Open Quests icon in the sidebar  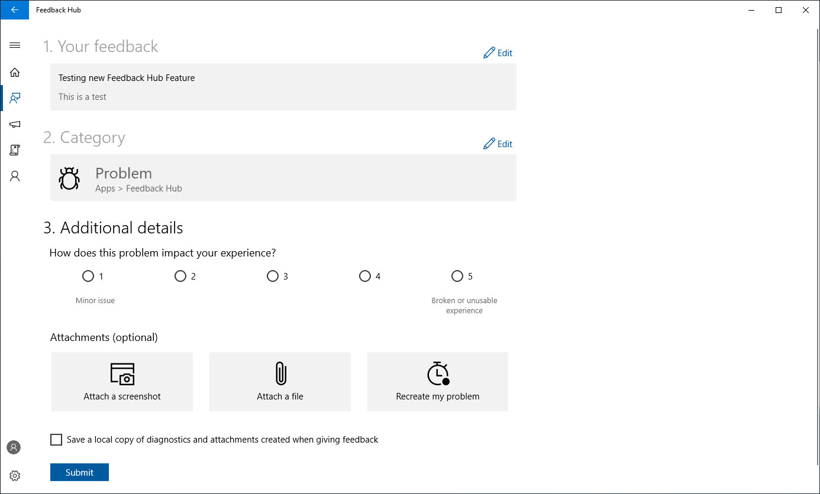[x=15, y=150]
